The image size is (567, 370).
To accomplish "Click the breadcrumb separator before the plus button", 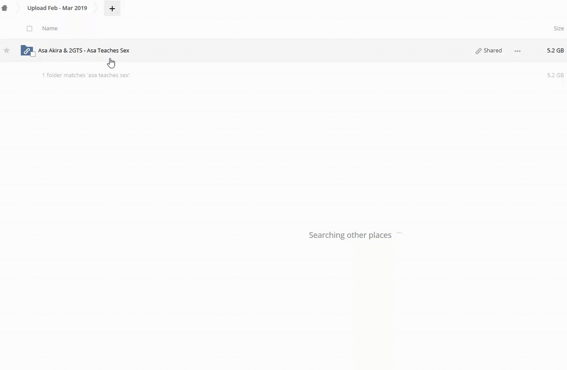I will 96,8.
